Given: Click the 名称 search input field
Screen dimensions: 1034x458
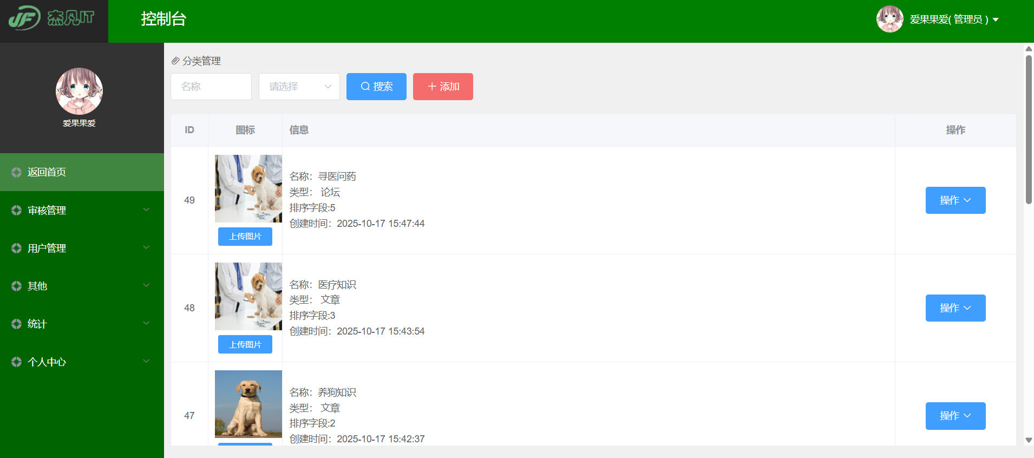Looking at the screenshot, I should [x=211, y=87].
